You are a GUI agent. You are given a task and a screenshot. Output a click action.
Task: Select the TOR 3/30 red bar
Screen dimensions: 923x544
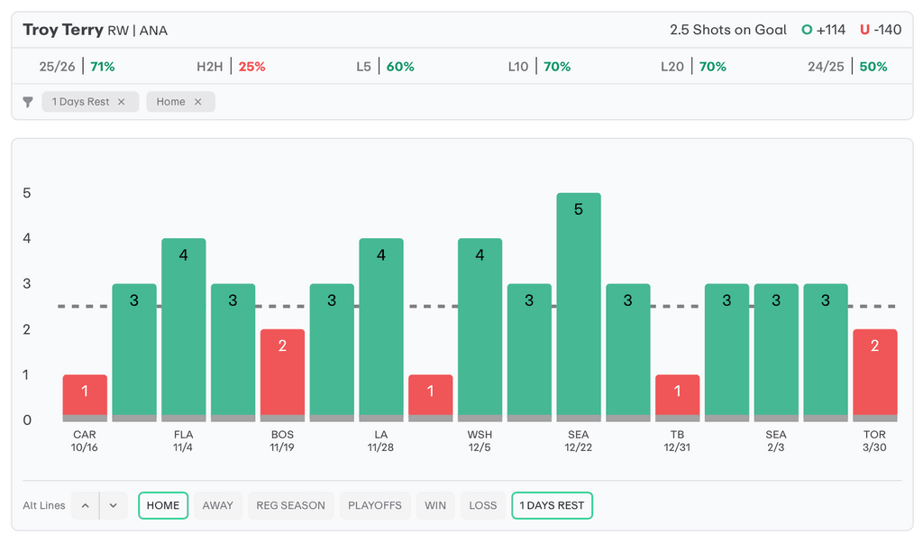click(874, 374)
